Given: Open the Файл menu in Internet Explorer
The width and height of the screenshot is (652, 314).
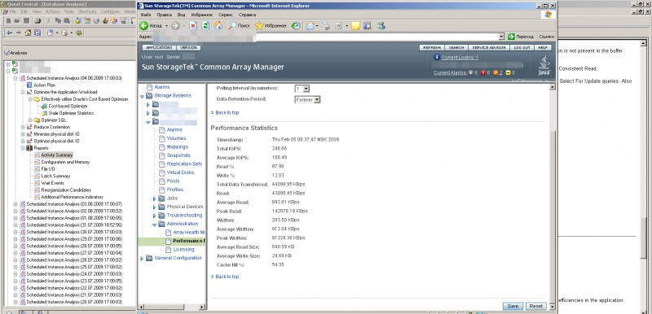Looking at the screenshot, I should tap(145, 15).
